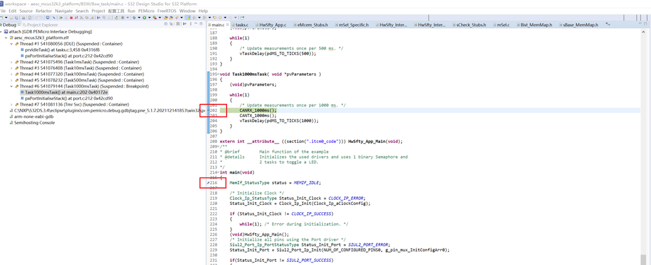The image size is (651, 265).
Task: Click the Undo toolbar icon
Action: coord(36,18)
